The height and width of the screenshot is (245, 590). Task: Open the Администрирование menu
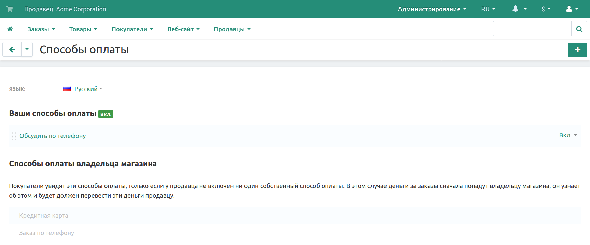pos(432,9)
